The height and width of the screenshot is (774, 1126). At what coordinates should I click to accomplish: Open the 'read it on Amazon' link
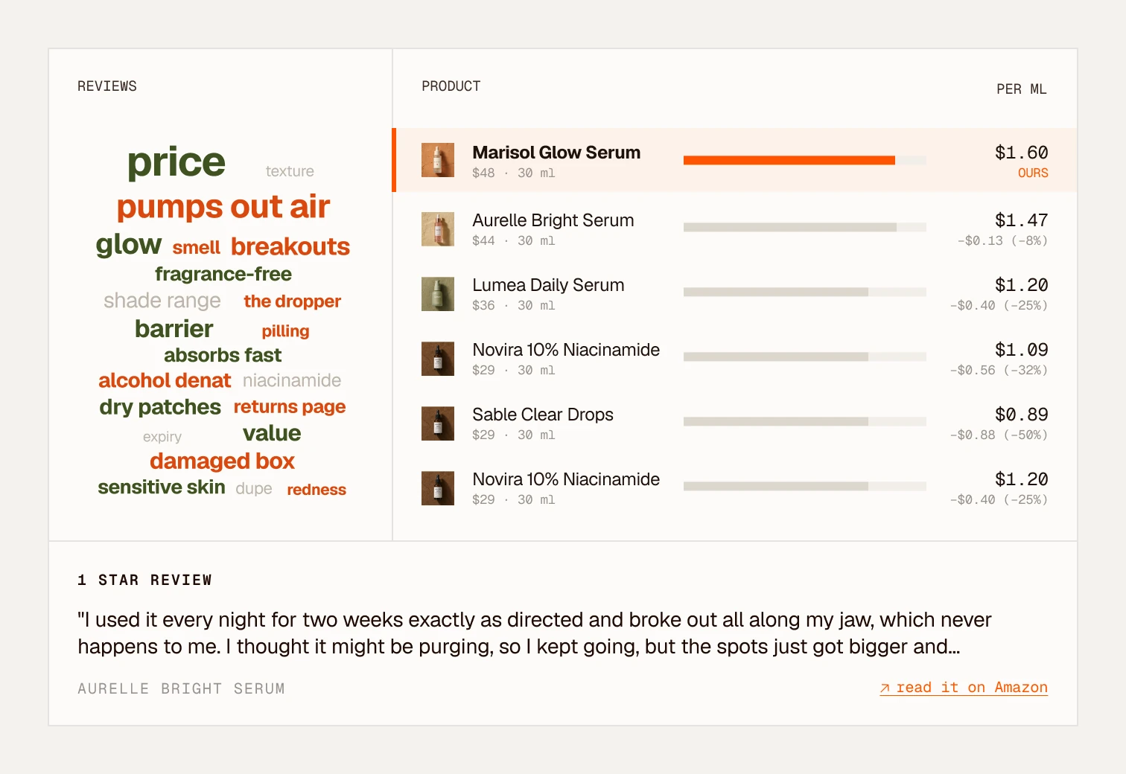pos(964,688)
